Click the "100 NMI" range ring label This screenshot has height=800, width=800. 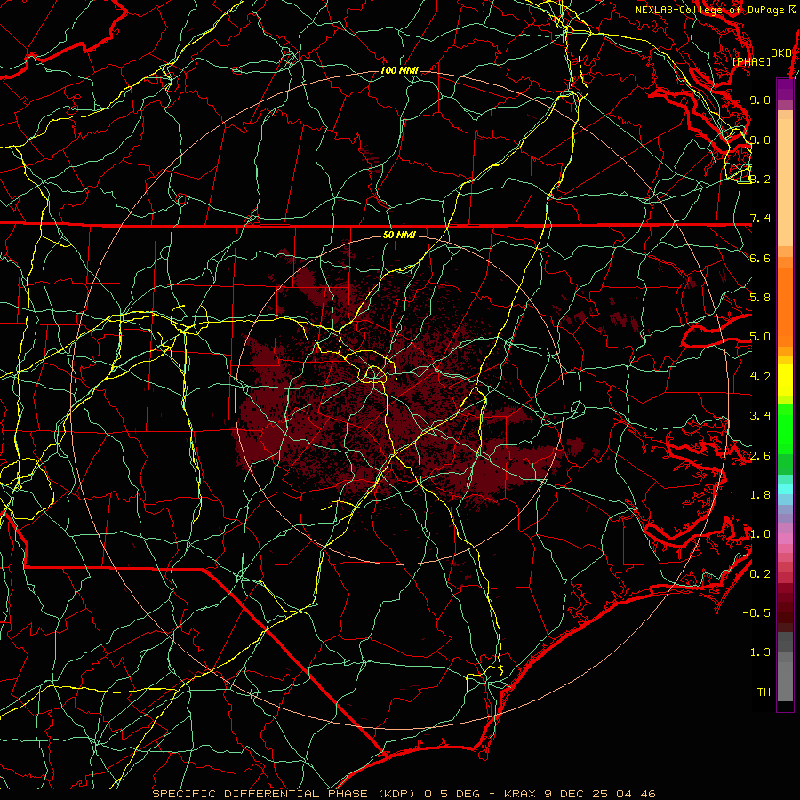tap(399, 70)
